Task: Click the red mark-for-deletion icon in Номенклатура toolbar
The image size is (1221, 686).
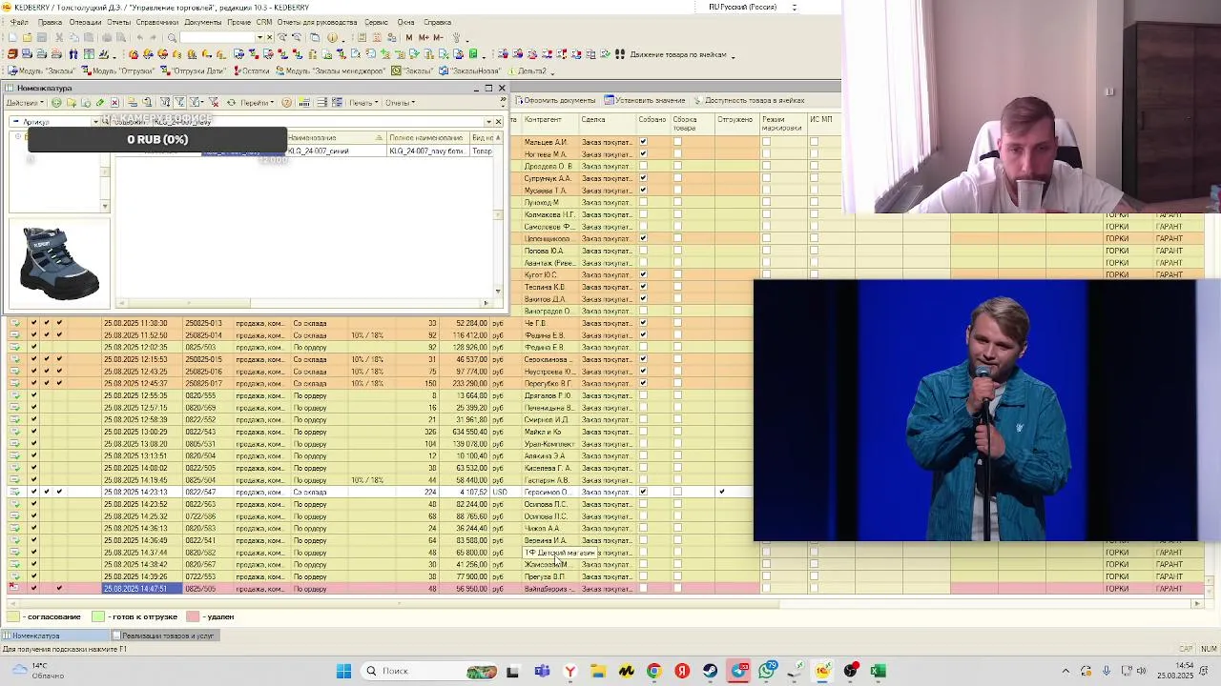Action: (x=114, y=102)
